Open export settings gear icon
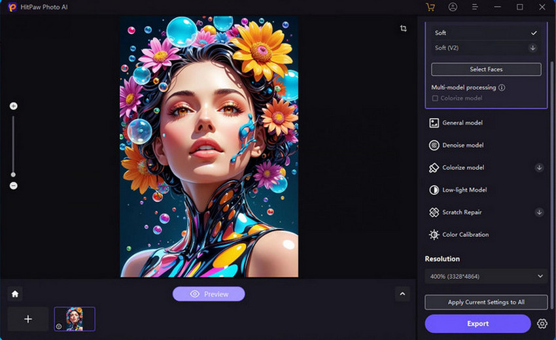Image resolution: width=556 pixels, height=340 pixels. [542, 324]
